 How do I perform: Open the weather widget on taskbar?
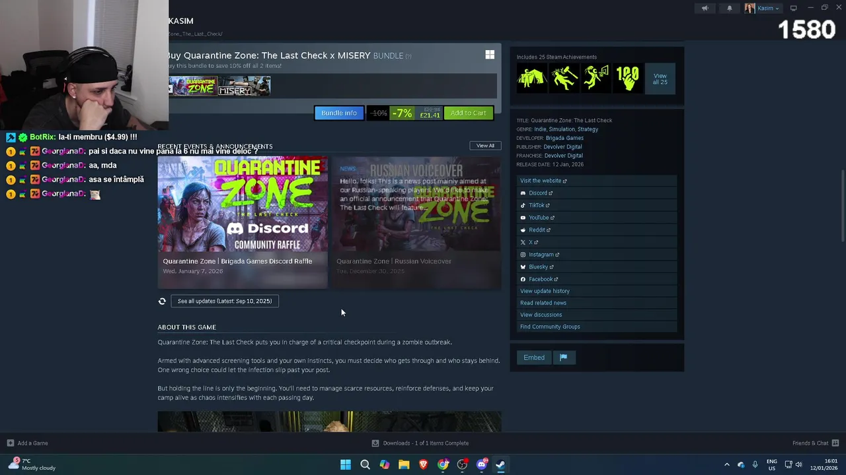point(32,464)
